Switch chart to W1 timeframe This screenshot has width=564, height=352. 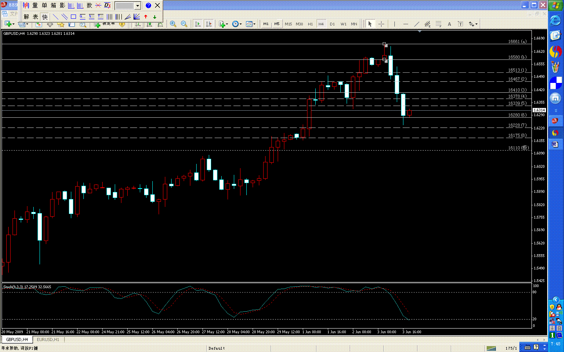343,24
